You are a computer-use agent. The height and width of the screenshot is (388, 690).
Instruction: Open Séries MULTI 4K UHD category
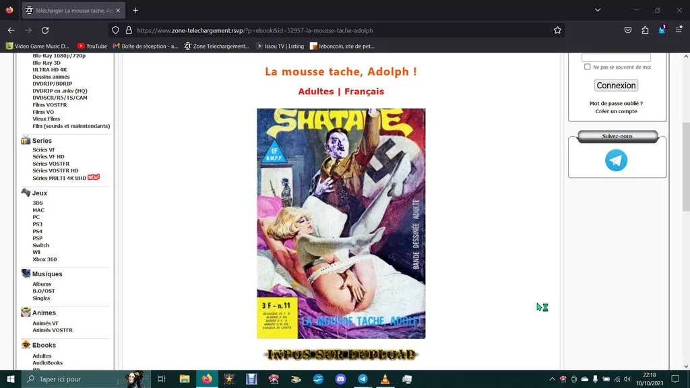59,178
